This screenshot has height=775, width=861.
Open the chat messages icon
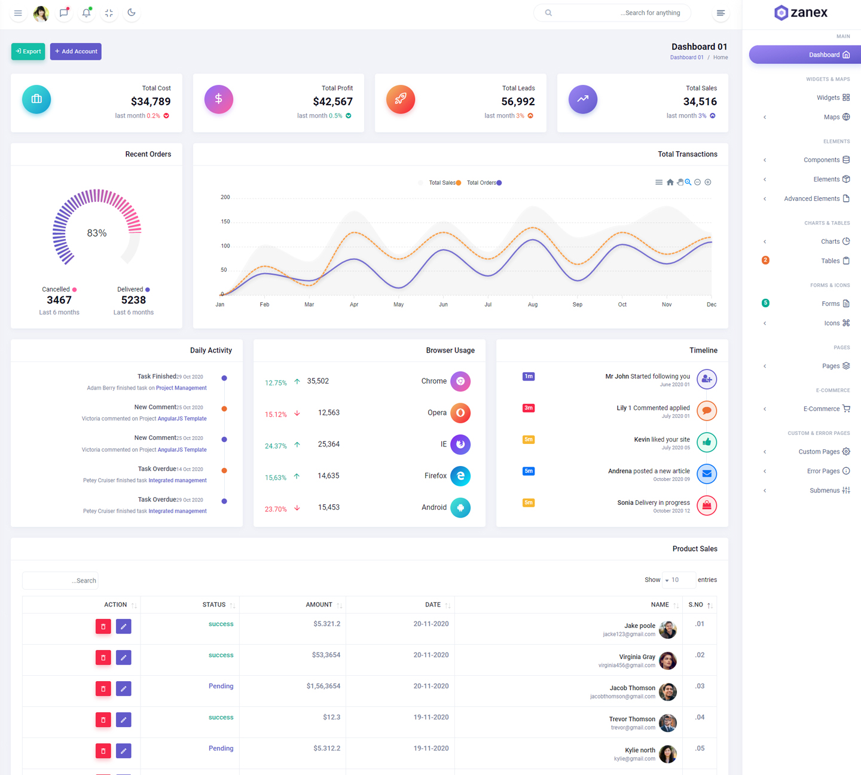[63, 13]
